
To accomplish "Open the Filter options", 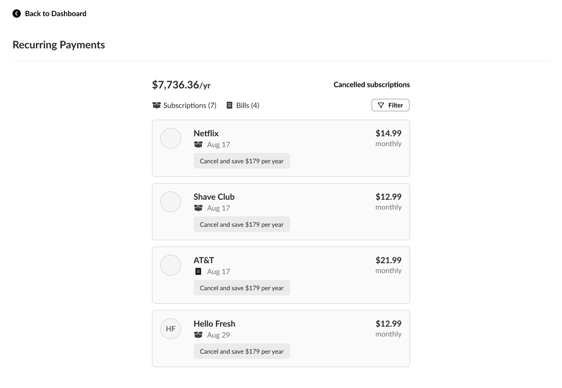I will pos(390,105).
